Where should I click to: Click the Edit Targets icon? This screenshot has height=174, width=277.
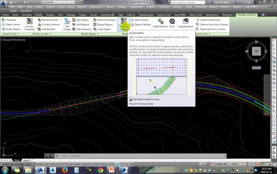point(67,24)
